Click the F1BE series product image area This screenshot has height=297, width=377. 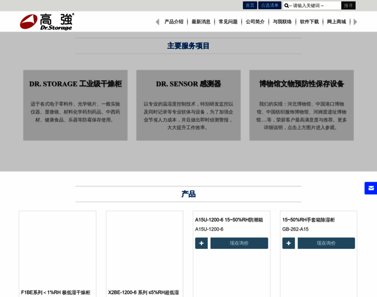(x=58, y=249)
